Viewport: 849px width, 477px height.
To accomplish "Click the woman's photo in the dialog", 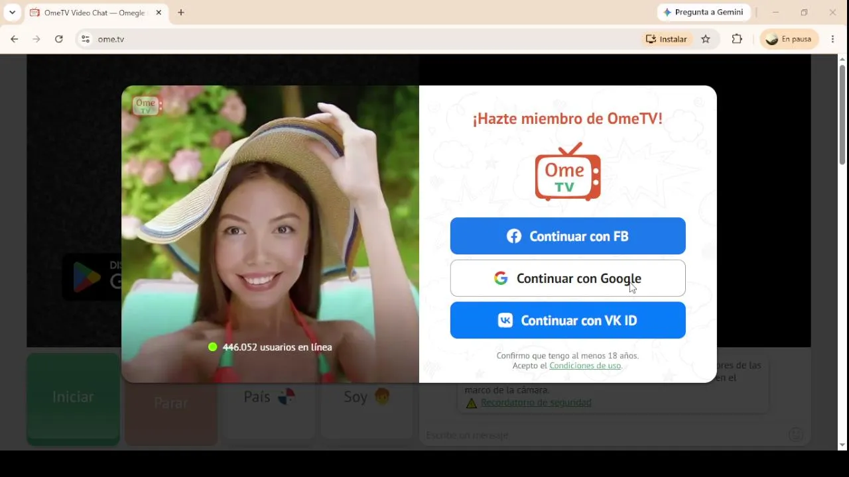I will click(270, 234).
